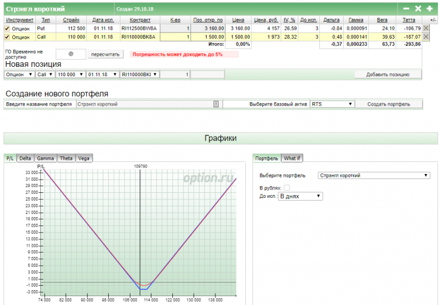Viewport: 442px width, 305px height.
Task: Sort by 'Дельта' column header
Action: 331,20
